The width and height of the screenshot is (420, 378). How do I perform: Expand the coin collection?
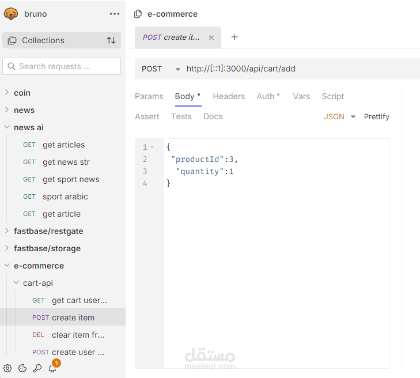tap(7, 93)
